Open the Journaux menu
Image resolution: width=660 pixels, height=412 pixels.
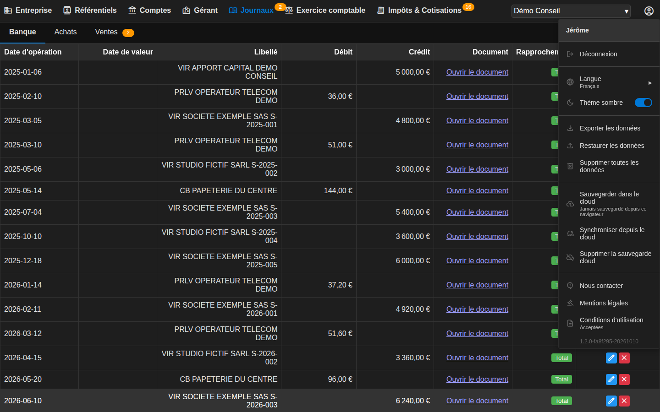pos(251,10)
